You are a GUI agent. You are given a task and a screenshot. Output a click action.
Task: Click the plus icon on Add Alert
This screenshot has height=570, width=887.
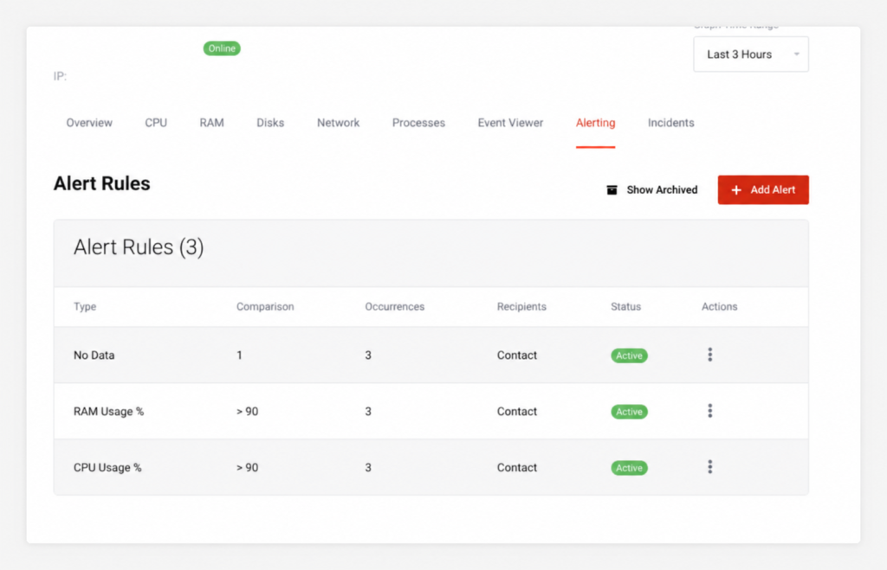pyautogui.click(x=736, y=190)
